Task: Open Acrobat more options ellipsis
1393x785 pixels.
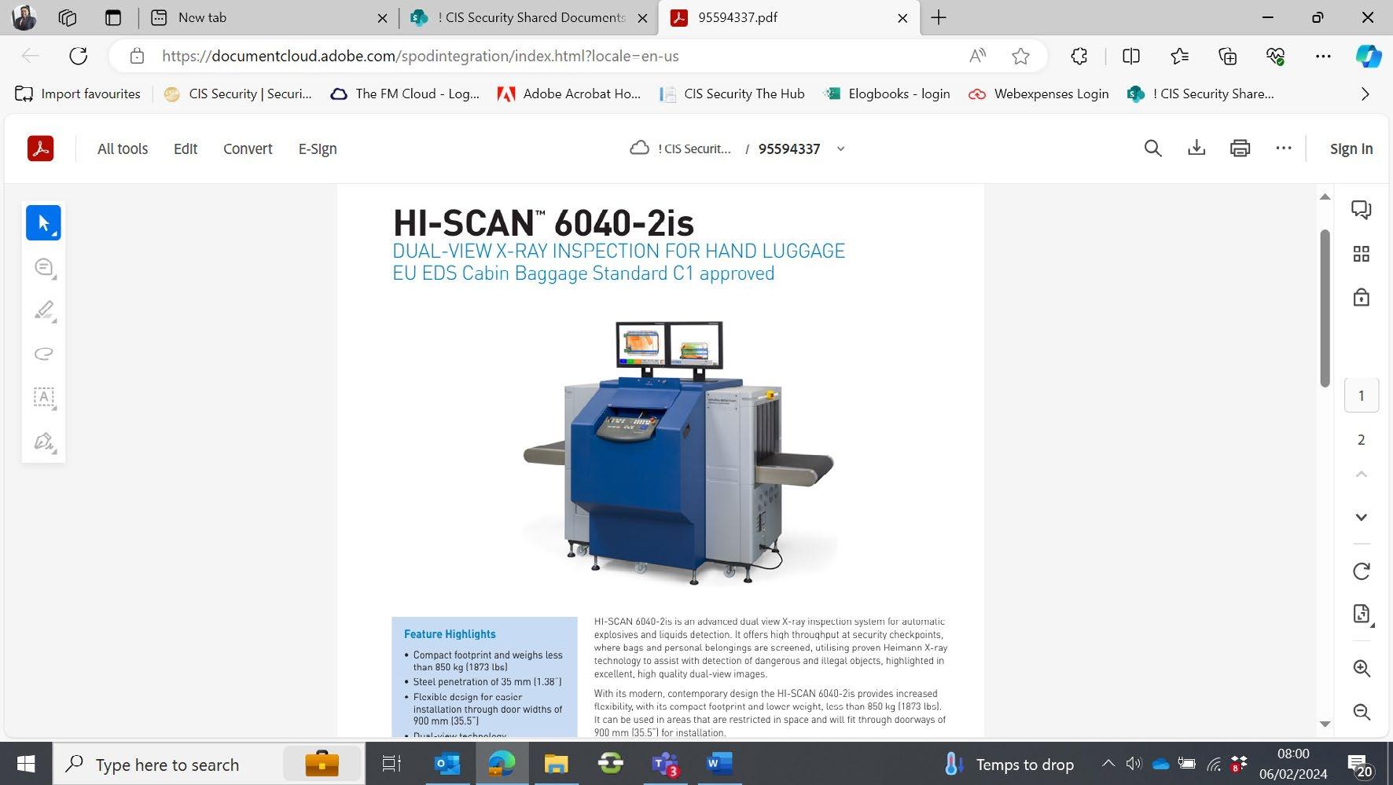Action: click(1284, 149)
